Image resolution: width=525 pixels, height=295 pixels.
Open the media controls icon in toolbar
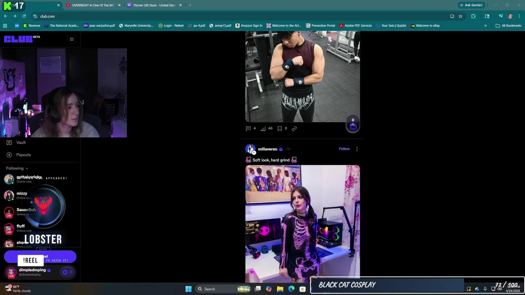click(x=501, y=16)
